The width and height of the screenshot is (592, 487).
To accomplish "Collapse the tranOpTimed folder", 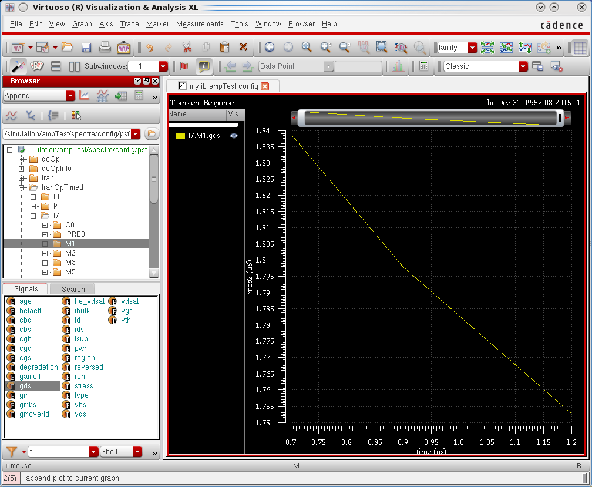I will [22, 187].
